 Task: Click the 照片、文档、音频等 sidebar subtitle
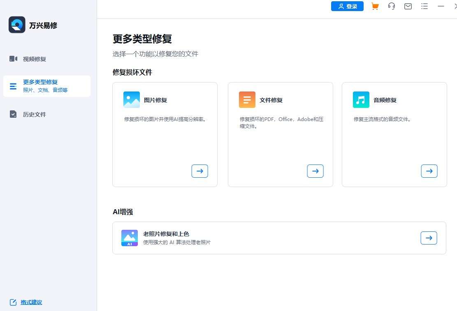(x=45, y=90)
